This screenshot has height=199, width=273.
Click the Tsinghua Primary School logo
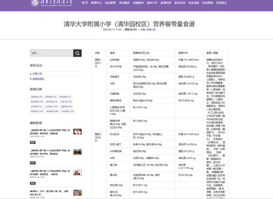[51, 3]
